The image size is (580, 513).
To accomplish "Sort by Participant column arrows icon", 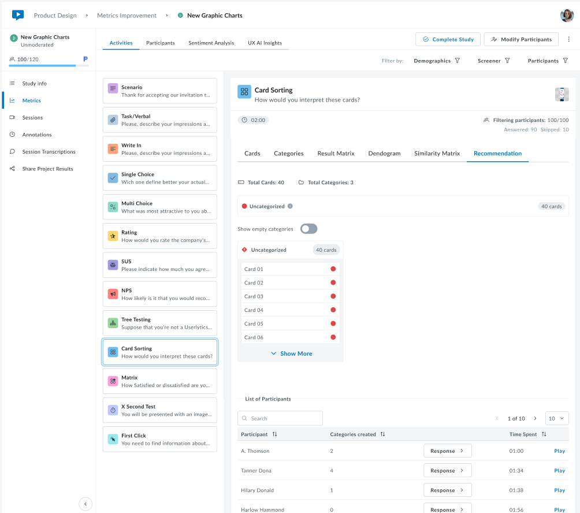I will click(275, 434).
